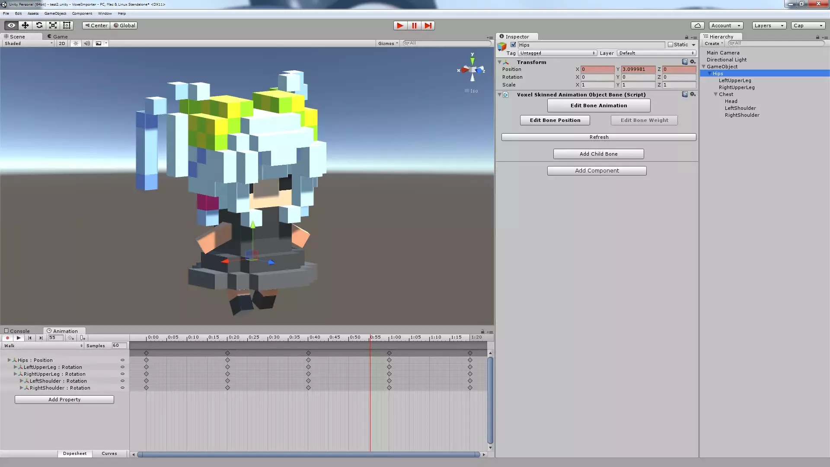Click the animation timeline horizontal scrollbar

pyautogui.click(x=308, y=454)
